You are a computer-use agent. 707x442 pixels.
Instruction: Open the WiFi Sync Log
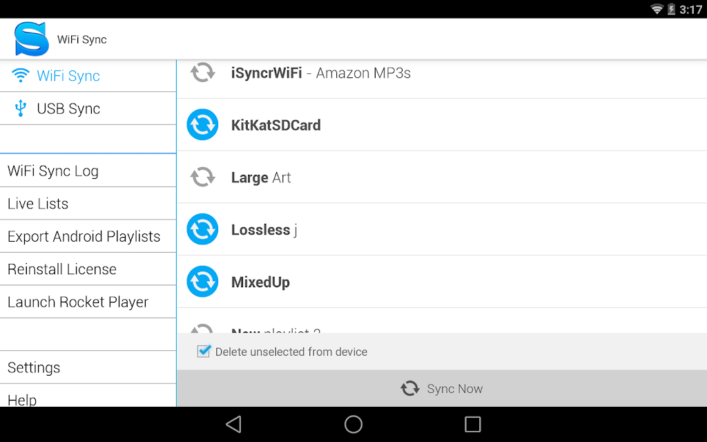tap(88, 171)
